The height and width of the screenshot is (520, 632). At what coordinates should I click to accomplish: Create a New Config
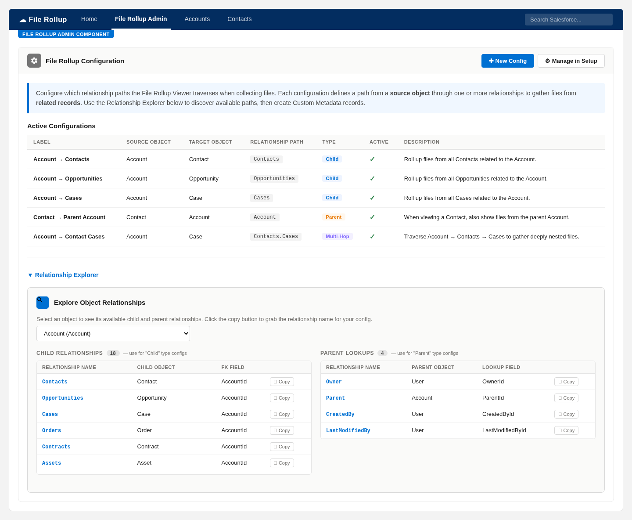click(508, 61)
